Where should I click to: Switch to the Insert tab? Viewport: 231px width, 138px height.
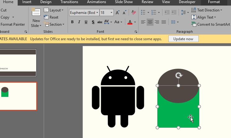tap(27, 2)
